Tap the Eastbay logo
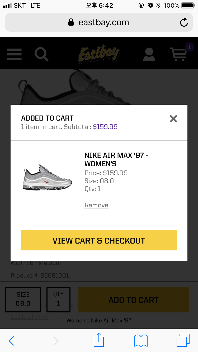The image size is (198, 352). [x=99, y=54]
